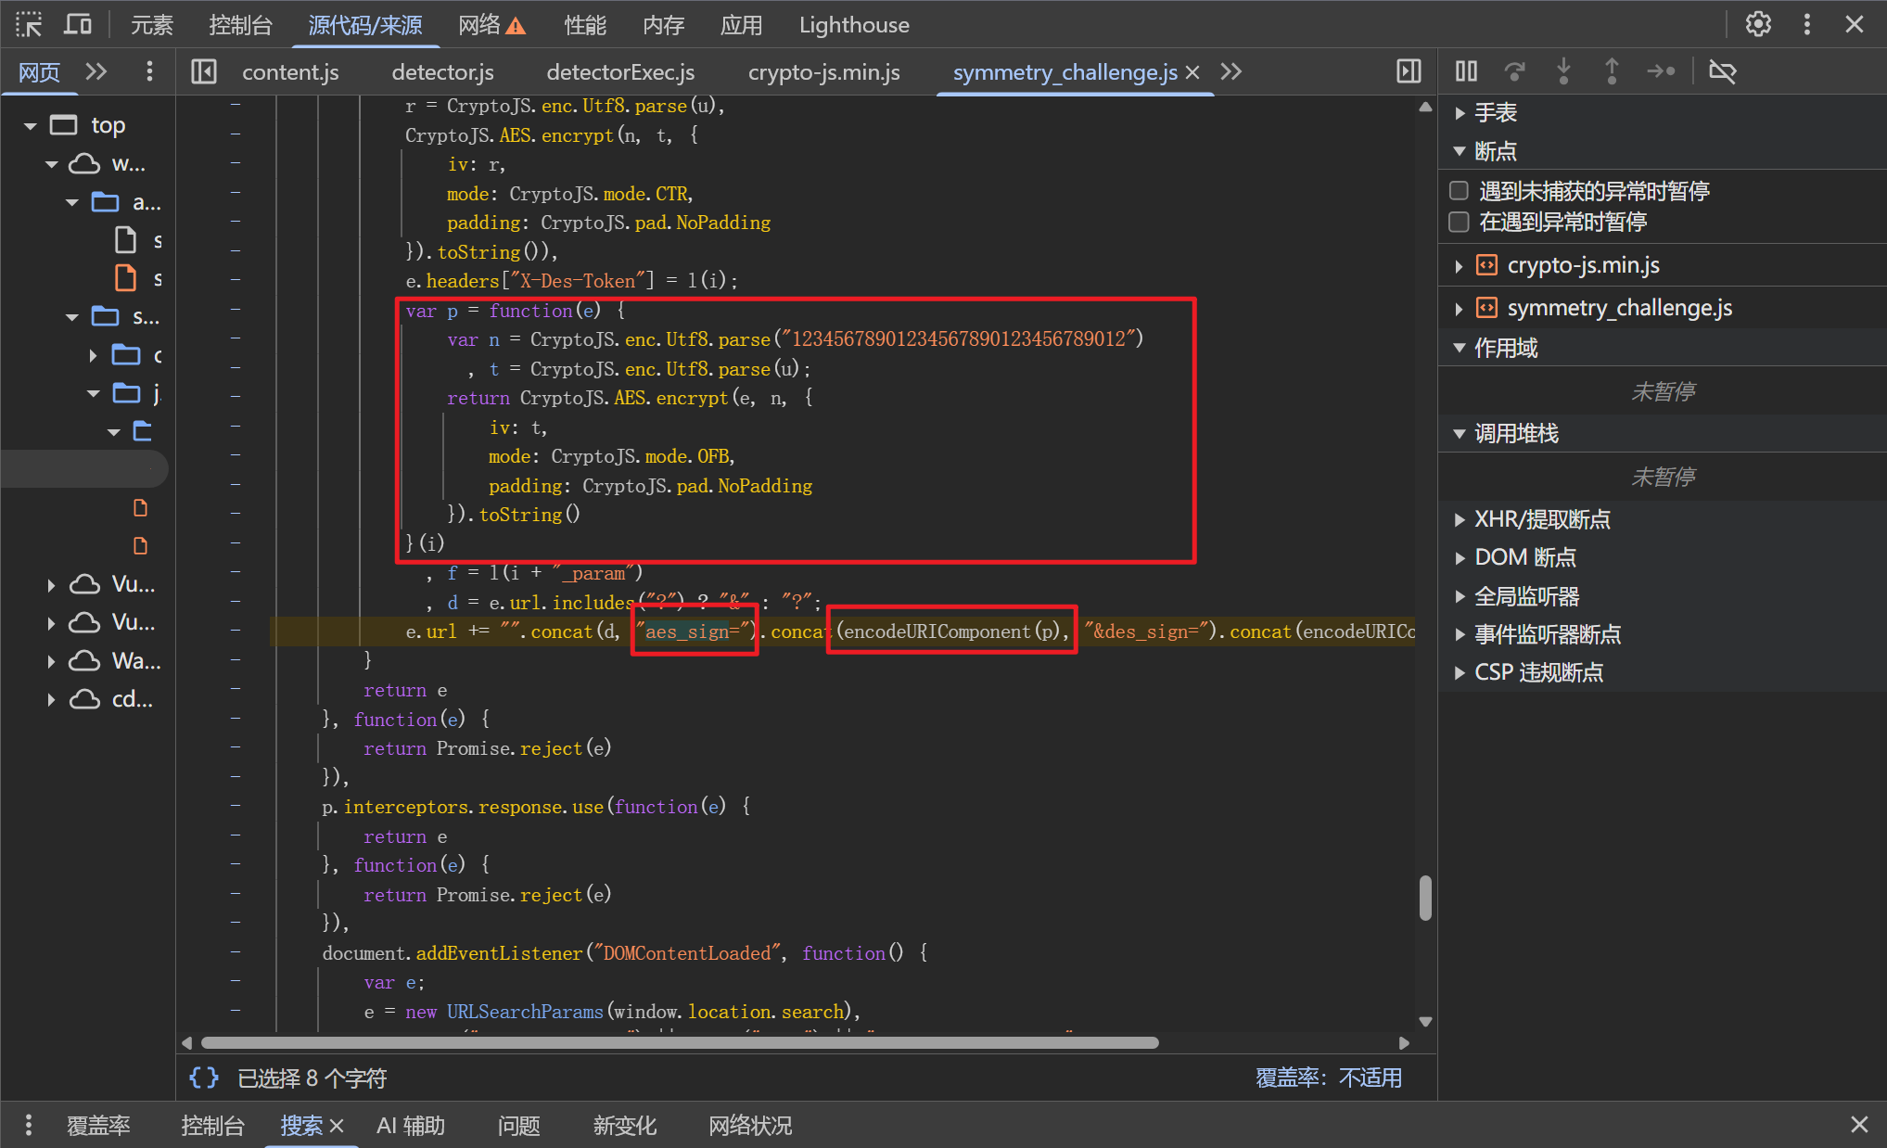Click the pause script execution icon
The width and height of the screenshot is (1887, 1148).
coord(1466,71)
